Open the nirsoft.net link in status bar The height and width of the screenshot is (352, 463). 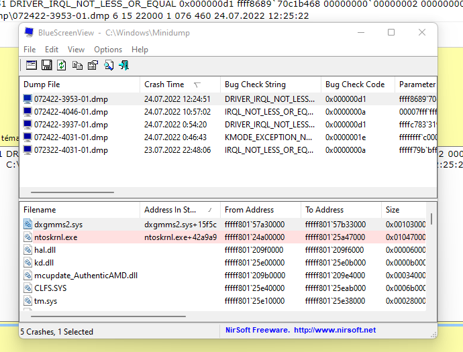click(x=335, y=330)
